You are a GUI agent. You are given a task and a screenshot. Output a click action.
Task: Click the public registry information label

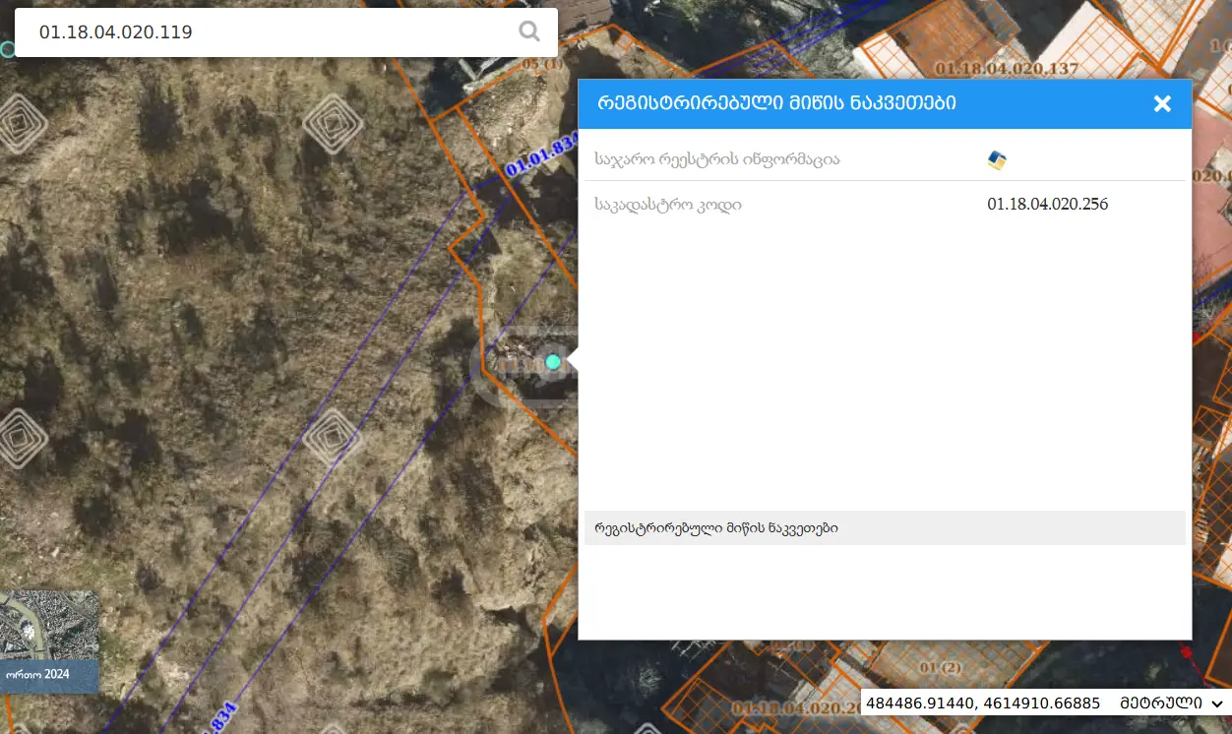[x=717, y=158]
